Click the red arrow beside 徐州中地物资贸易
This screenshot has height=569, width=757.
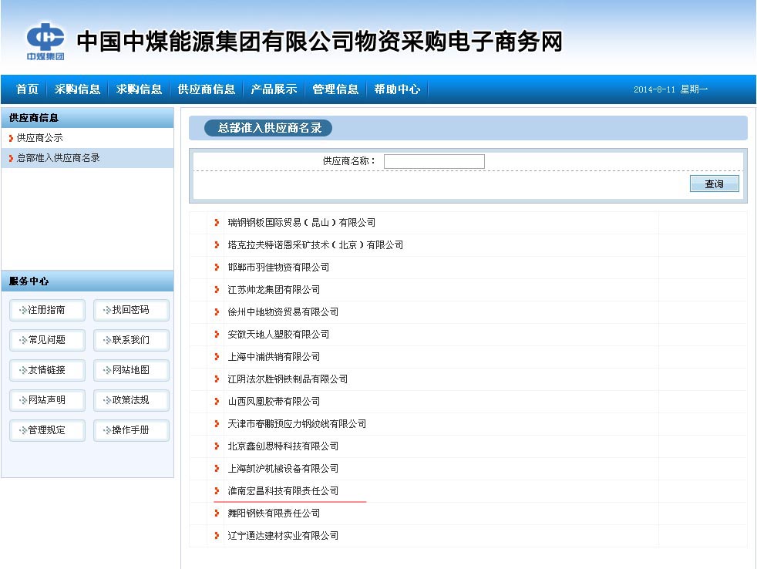point(217,312)
